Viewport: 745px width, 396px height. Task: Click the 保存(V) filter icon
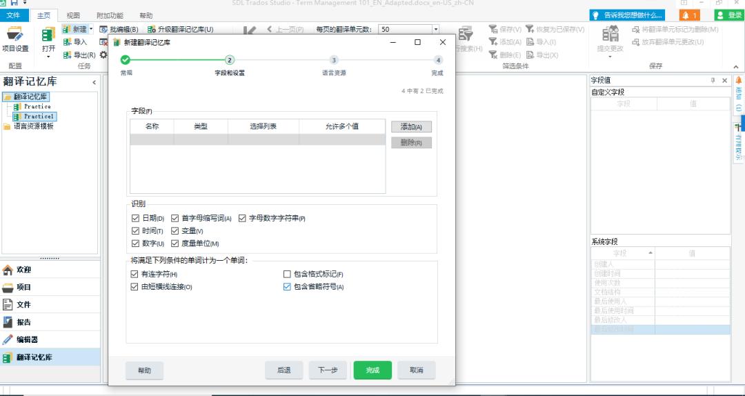[493, 30]
